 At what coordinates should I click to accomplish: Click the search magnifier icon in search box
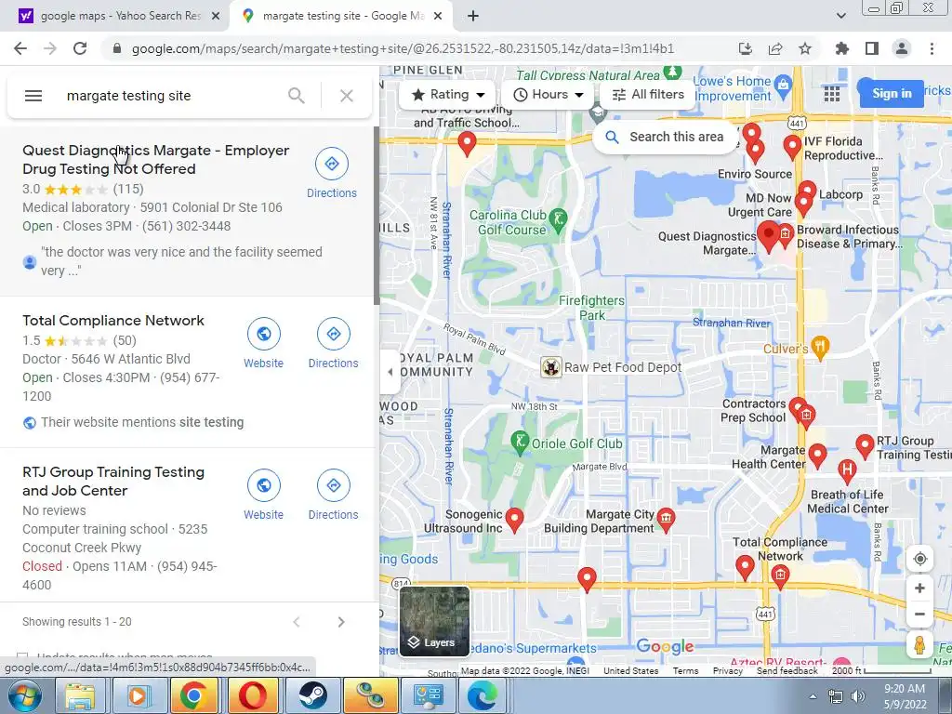tap(297, 96)
